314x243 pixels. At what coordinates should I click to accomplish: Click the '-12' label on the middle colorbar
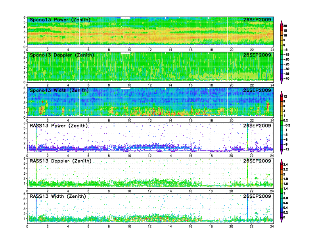[x=286, y=149]
